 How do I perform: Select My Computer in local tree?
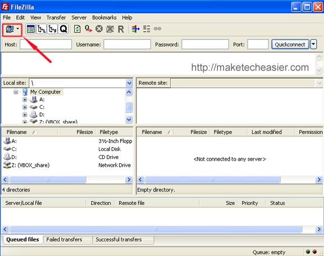pyautogui.click(x=45, y=92)
